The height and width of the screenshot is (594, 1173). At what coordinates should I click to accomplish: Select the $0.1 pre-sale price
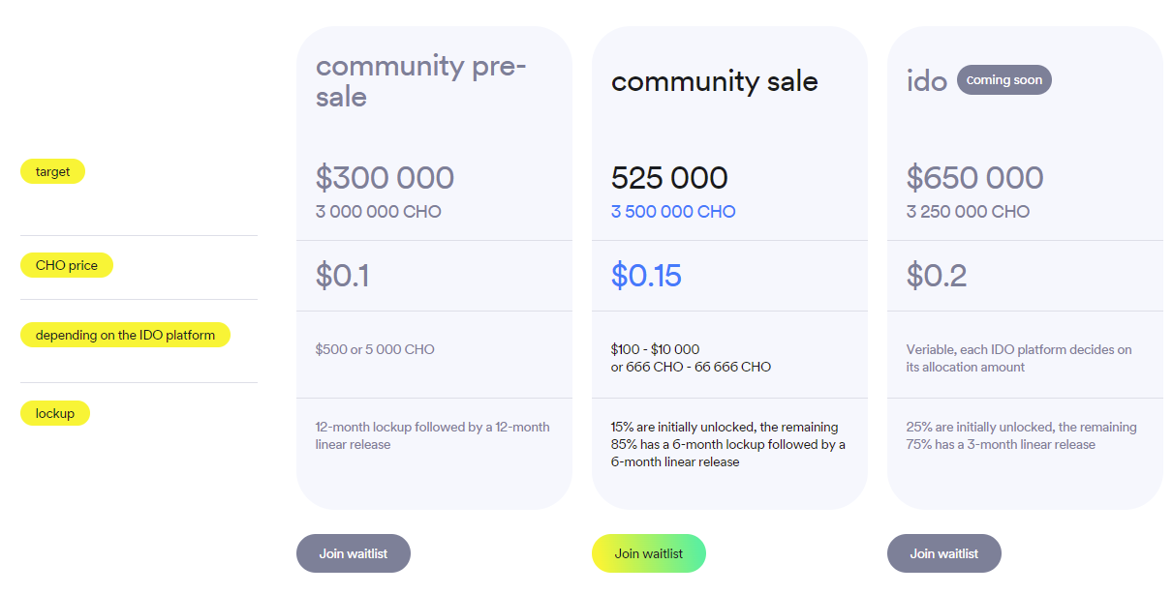[x=342, y=276]
